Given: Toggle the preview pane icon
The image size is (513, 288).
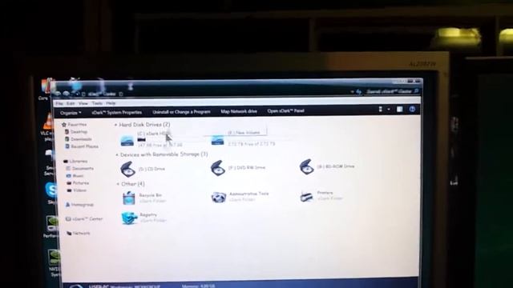Looking at the screenshot, I should point(399,109).
